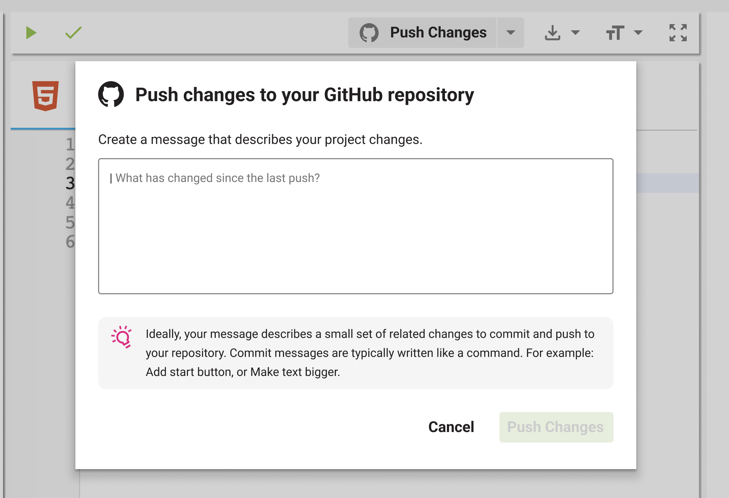Select line number 5 in the gutter
Screen dimensions: 729x498
[x=70, y=222]
